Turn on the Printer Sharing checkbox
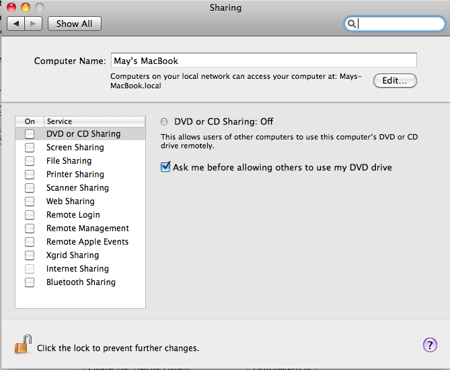This screenshot has height=370, width=450. coord(30,175)
